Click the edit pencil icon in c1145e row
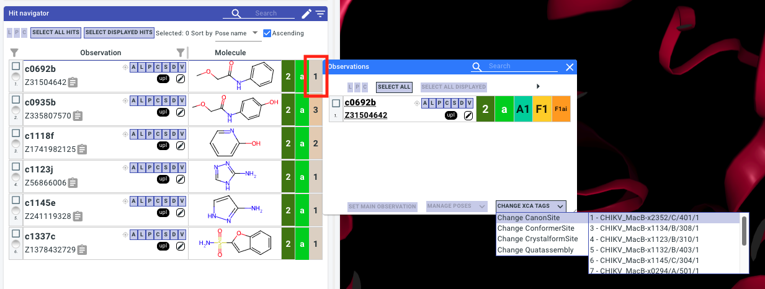 181,213
